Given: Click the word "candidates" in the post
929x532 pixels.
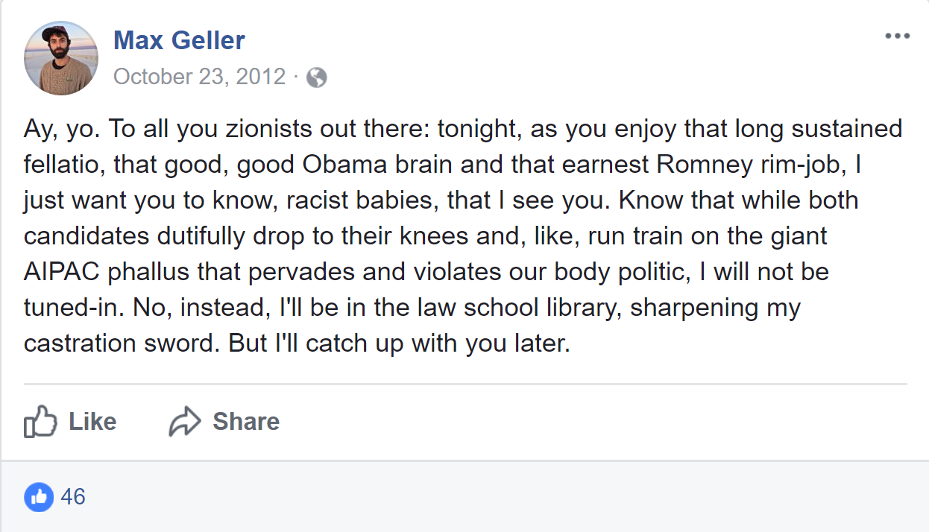Looking at the screenshot, I should [89, 236].
